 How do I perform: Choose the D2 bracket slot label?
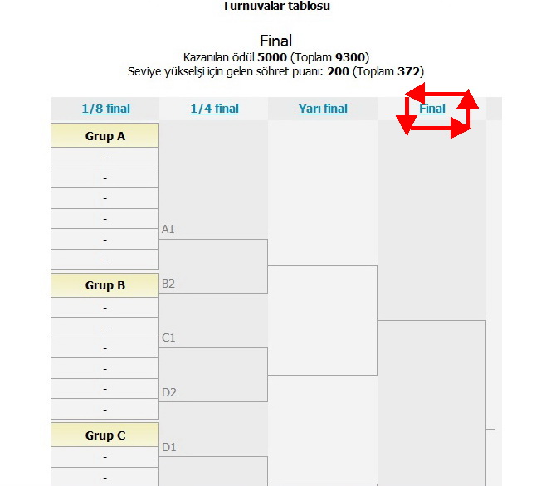point(168,392)
